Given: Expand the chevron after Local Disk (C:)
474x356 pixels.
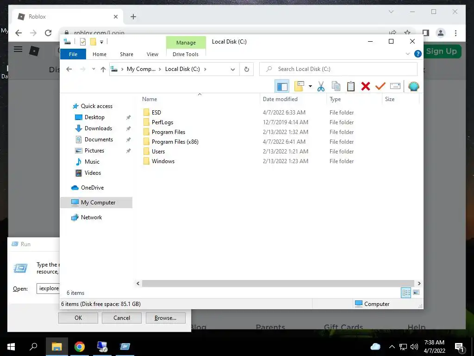Looking at the screenshot, I should point(205,69).
